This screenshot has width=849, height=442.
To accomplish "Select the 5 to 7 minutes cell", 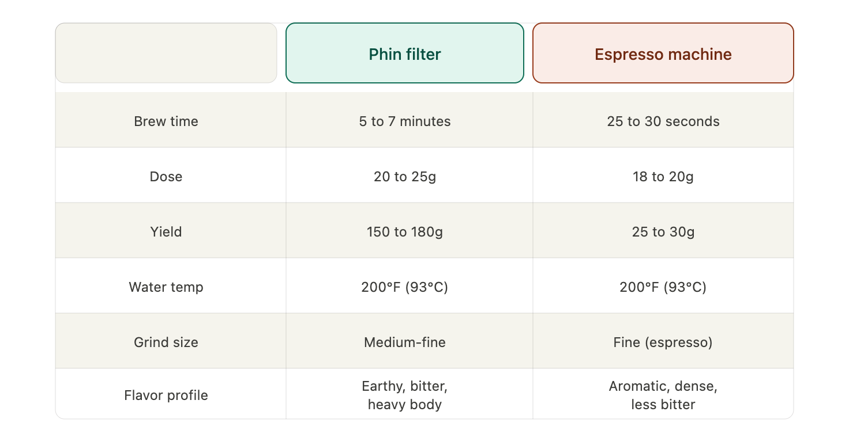I will tap(405, 121).
